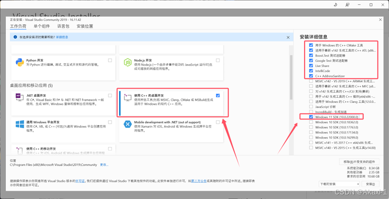Check MSVC v140 VS 2015 C++ 生成工具
Image resolution: width=389 pixels, height=199 pixels.
(311, 147)
